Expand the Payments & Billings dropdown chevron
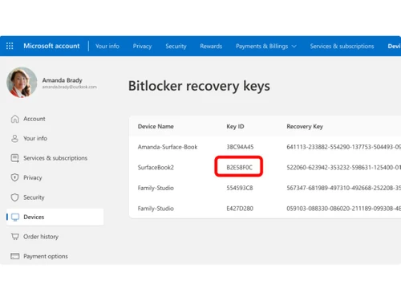The width and height of the screenshot is (401, 301). click(294, 47)
